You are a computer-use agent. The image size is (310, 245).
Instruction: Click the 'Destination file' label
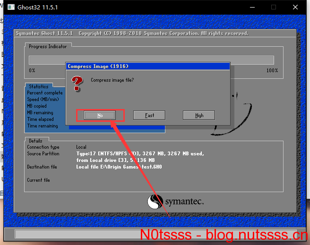(42, 167)
